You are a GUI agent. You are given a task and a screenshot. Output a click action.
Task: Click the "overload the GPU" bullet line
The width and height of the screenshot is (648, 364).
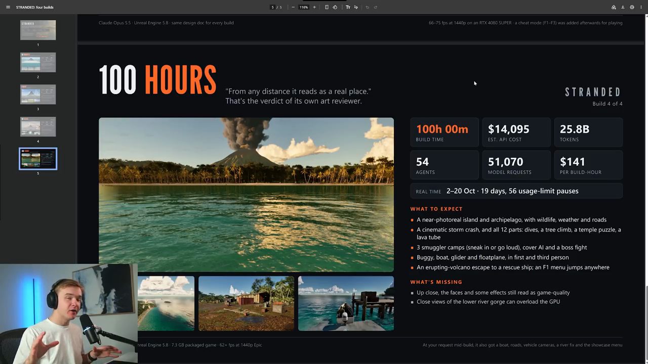click(x=488, y=302)
